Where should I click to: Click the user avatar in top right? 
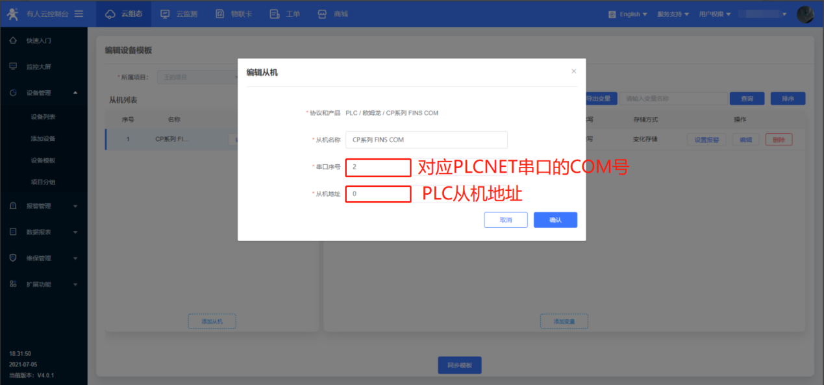[x=805, y=14]
